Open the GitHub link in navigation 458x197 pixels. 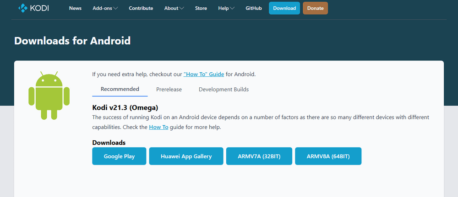[x=254, y=8]
